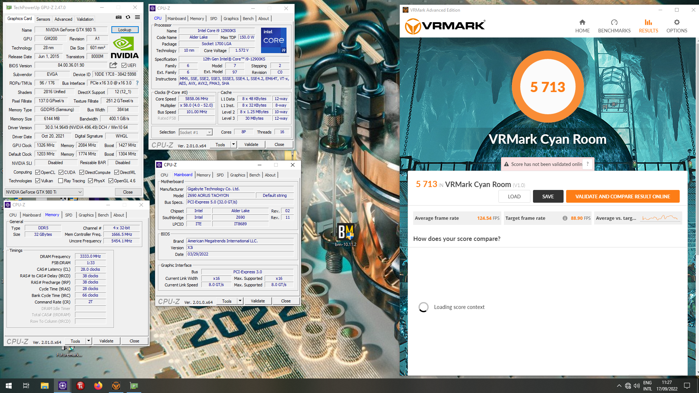The height and width of the screenshot is (393, 699).
Task: Open Graphics tab in CPU-Z Memory window
Action: click(x=86, y=215)
